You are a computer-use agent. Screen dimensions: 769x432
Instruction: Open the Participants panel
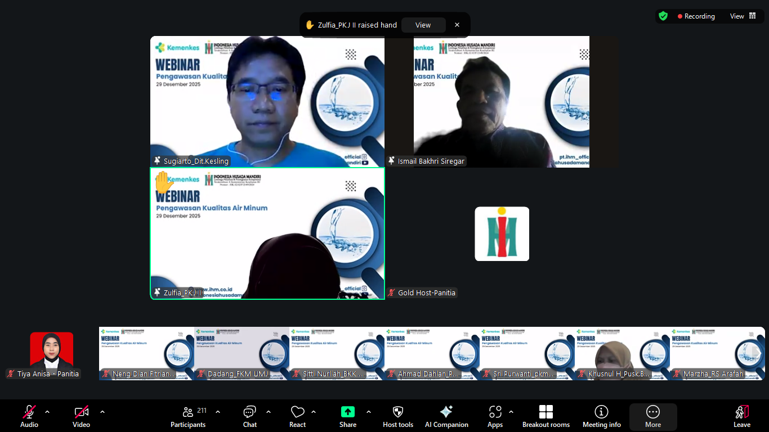tap(188, 417)
